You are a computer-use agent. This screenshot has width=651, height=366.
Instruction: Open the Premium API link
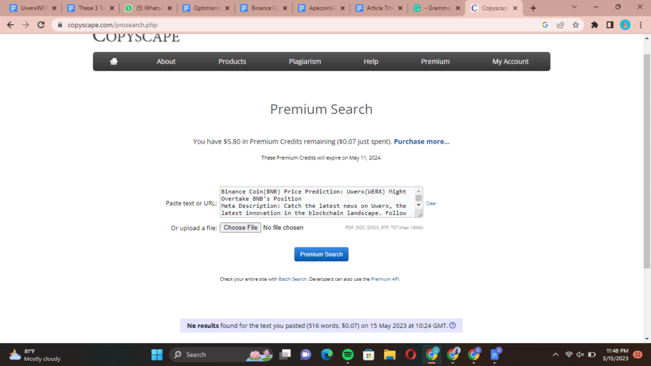385,280
